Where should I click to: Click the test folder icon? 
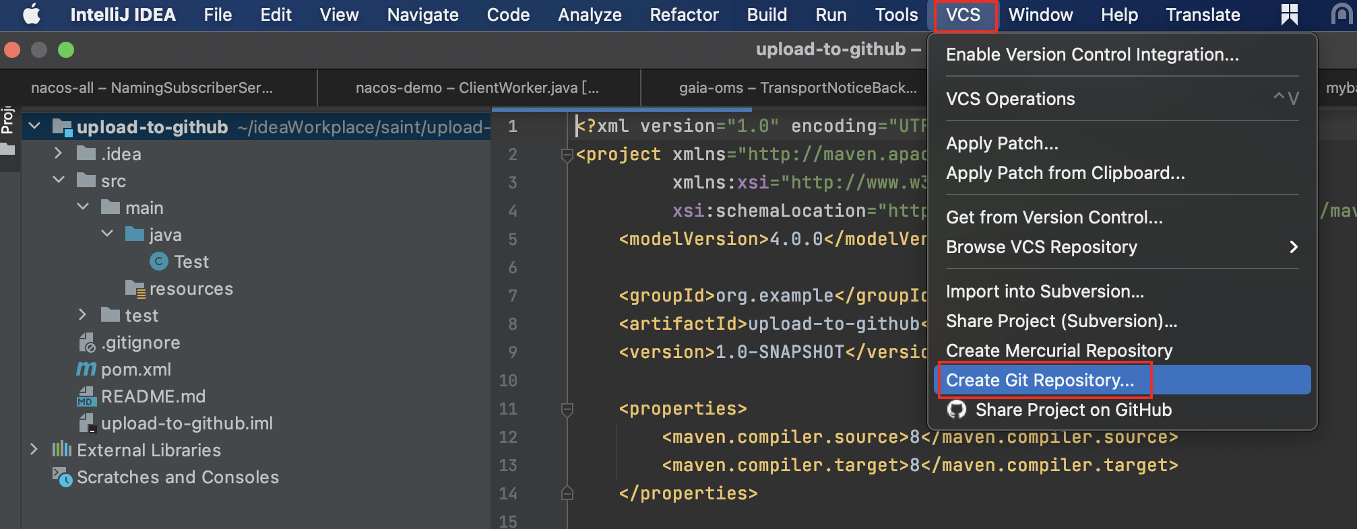[x=111, y=316]
